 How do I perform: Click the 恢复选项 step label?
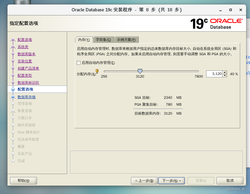tap(25, 111)
